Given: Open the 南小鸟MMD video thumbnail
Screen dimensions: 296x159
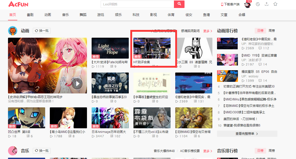Looking at the screenshot, I should [x=68, y=118].
